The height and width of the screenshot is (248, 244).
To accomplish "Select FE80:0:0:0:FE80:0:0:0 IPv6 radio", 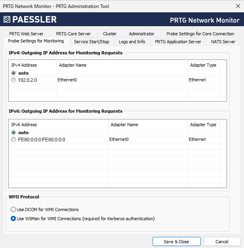I will (x=14, y=139).
